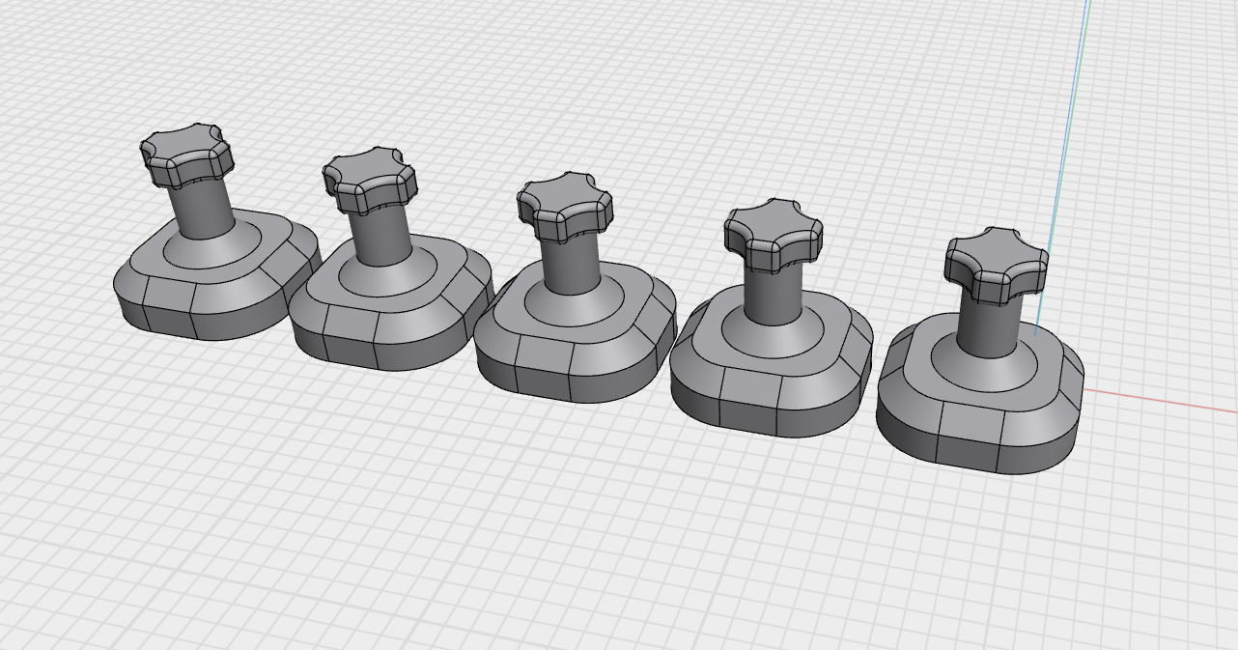This screenshot has height=650, width=1238.
Task: Click the rightmost model's cylindrical shaft
Action: click(987, 326)
